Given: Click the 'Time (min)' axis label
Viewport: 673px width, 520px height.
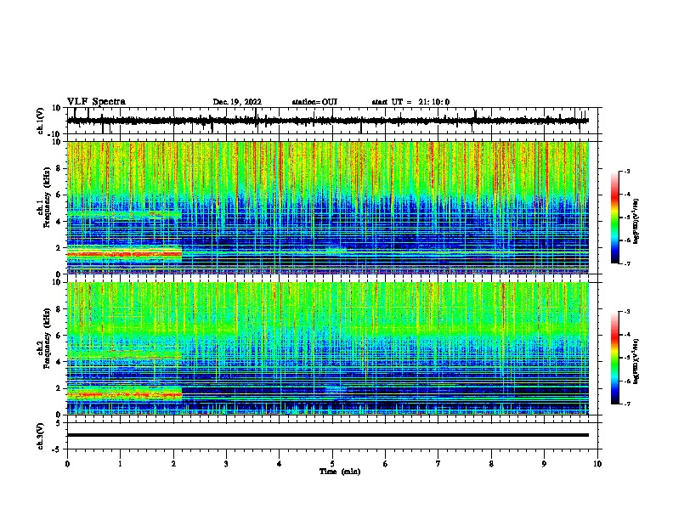Looking at the screenshot, I should coord(340,472).
